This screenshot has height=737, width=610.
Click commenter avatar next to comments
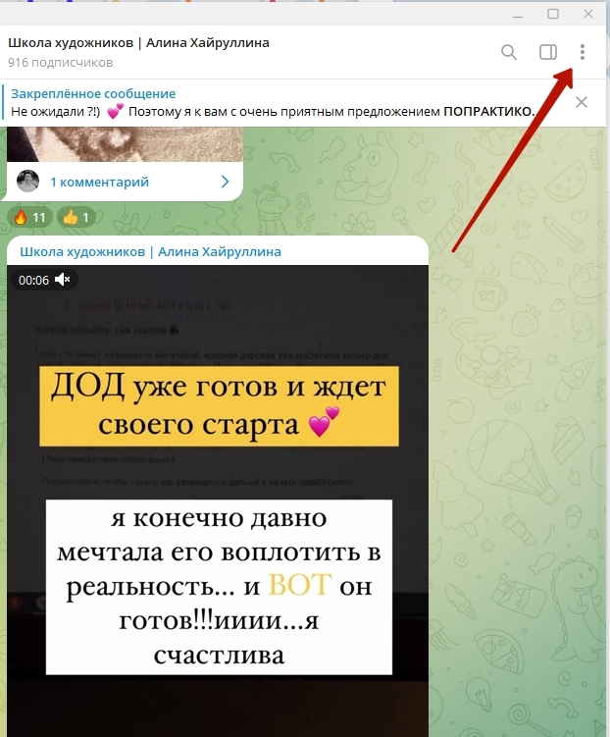pyautogui.click(x=27, y=181)
